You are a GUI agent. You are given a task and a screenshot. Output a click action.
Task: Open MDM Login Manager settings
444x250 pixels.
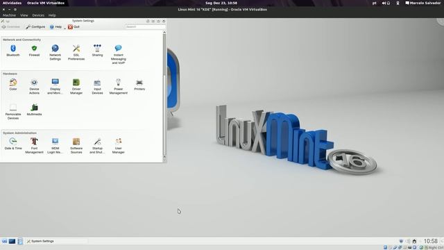tap(55, 146)
